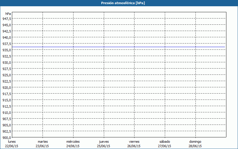Select the 920,0 y-axis label
The height and width of the screenshot is (149, 238).
point(7,87)
